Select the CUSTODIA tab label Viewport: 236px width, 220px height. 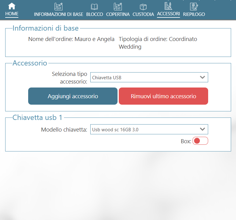pyautogui.click(x=143, y=14)
